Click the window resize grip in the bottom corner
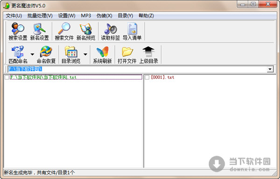Viewport: 280px width, 179px height. click(x=274, y=173)
